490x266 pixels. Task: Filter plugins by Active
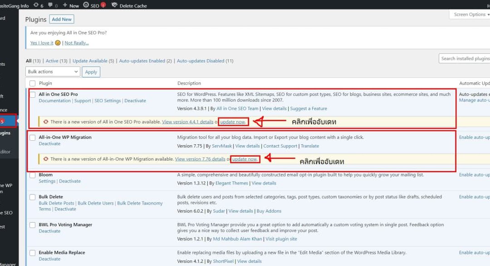point(52,61)
